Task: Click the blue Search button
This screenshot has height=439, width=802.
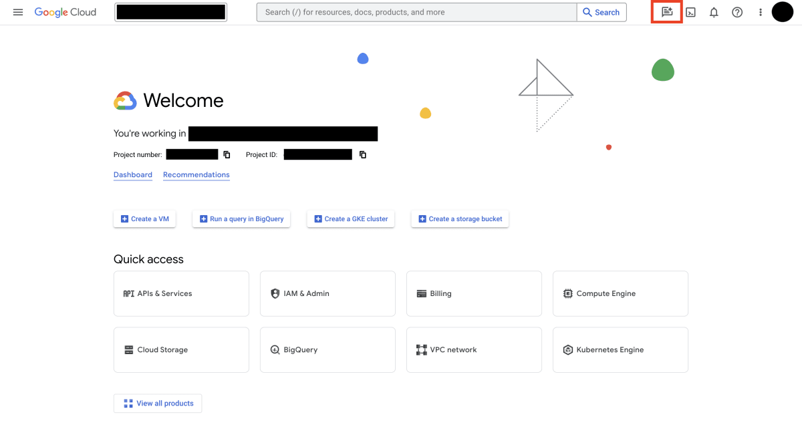Action: [x=601, y=12]
